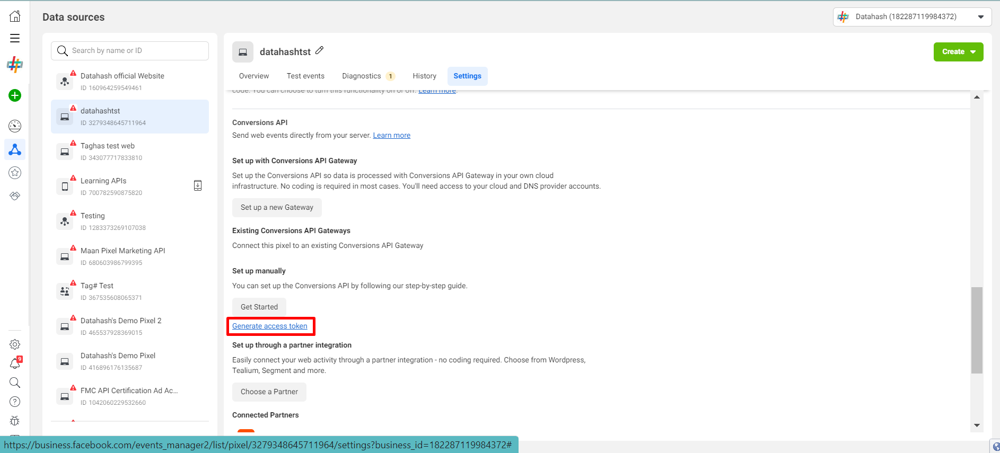Switch to the Test events tab
Image resolution: width=1000 pixels, height=453 pixels.
click(305, 76)
